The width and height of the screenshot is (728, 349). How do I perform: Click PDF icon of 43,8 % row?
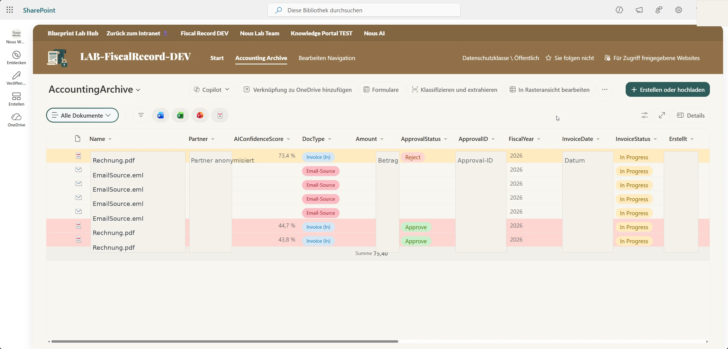click(78, 239)
